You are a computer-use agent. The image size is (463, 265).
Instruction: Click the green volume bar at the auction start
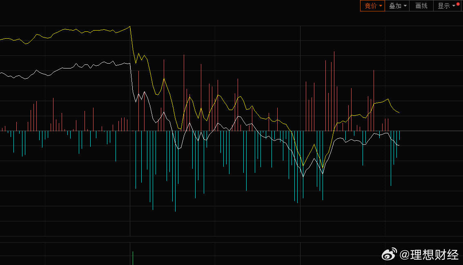(133, 258)
